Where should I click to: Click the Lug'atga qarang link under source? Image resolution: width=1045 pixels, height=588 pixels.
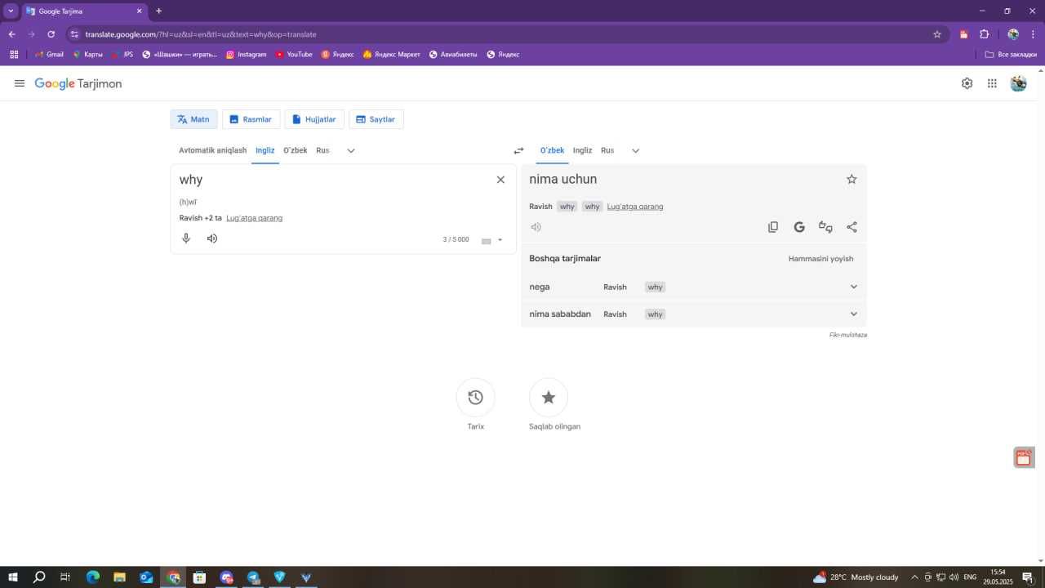coord(255,218)
